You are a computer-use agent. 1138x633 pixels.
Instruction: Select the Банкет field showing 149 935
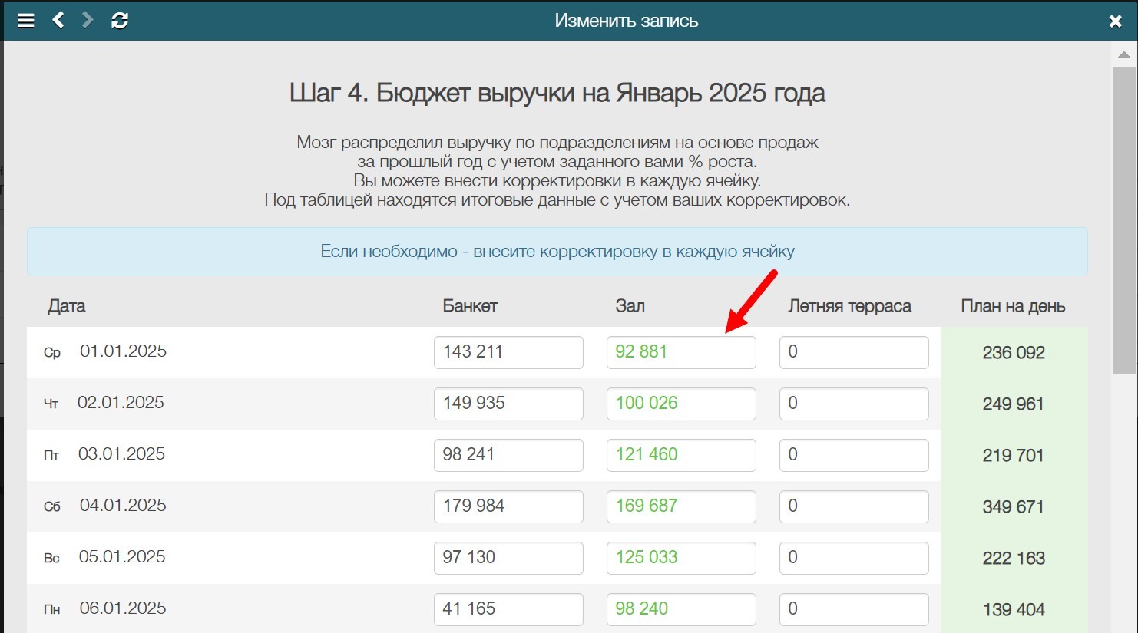[508, 404]
